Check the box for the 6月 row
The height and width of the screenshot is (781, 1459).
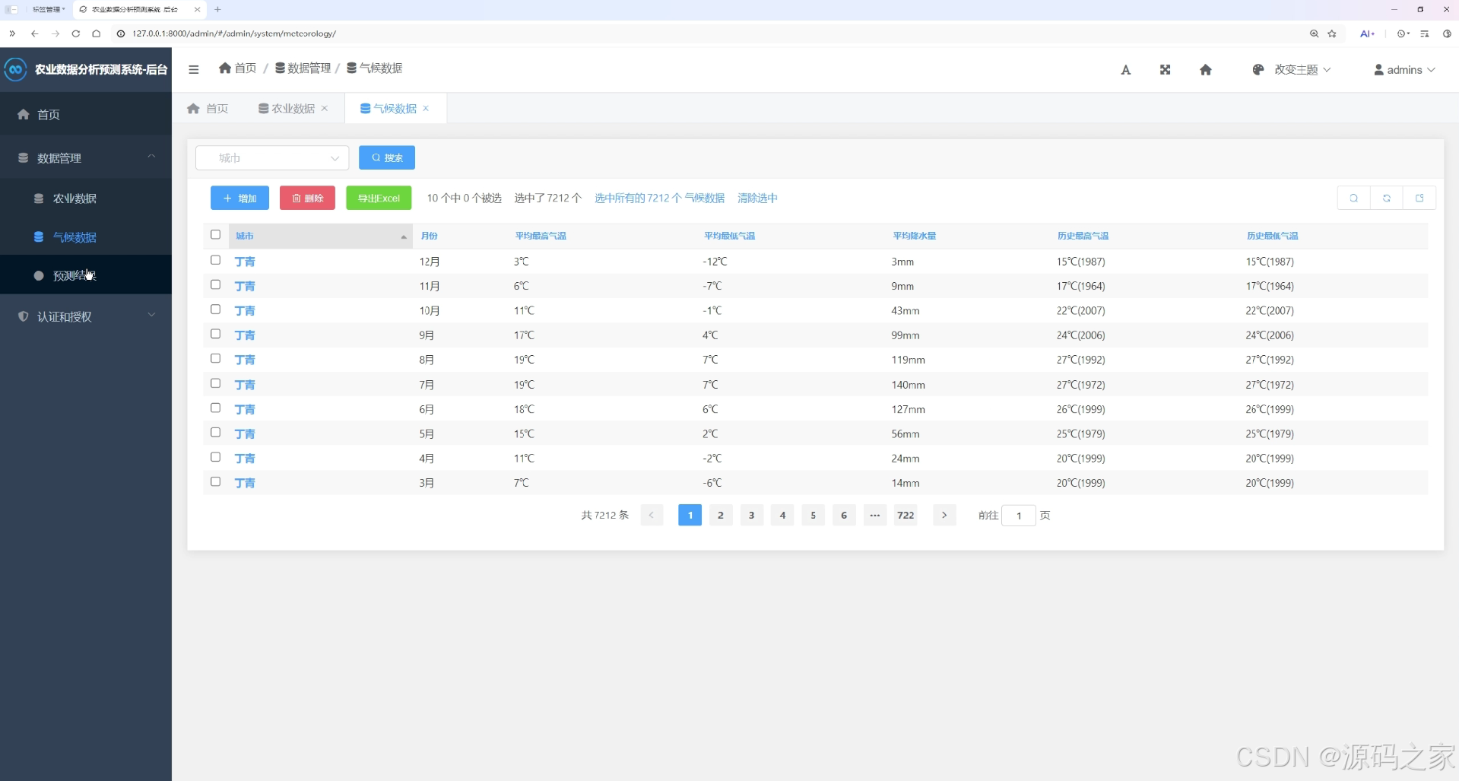[x=215, y=408]
